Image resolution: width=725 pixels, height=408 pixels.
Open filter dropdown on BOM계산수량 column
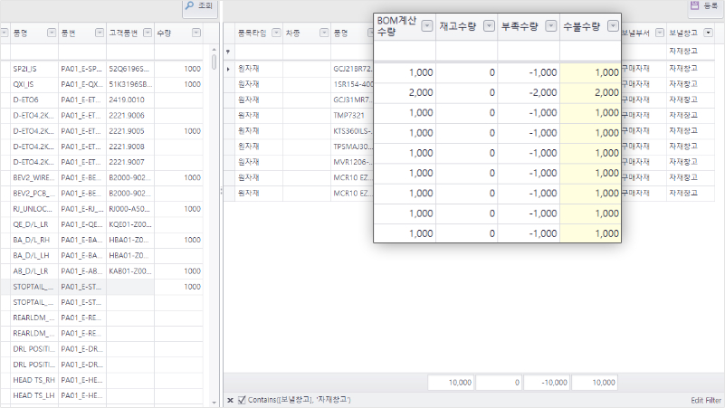pos(427,26)
